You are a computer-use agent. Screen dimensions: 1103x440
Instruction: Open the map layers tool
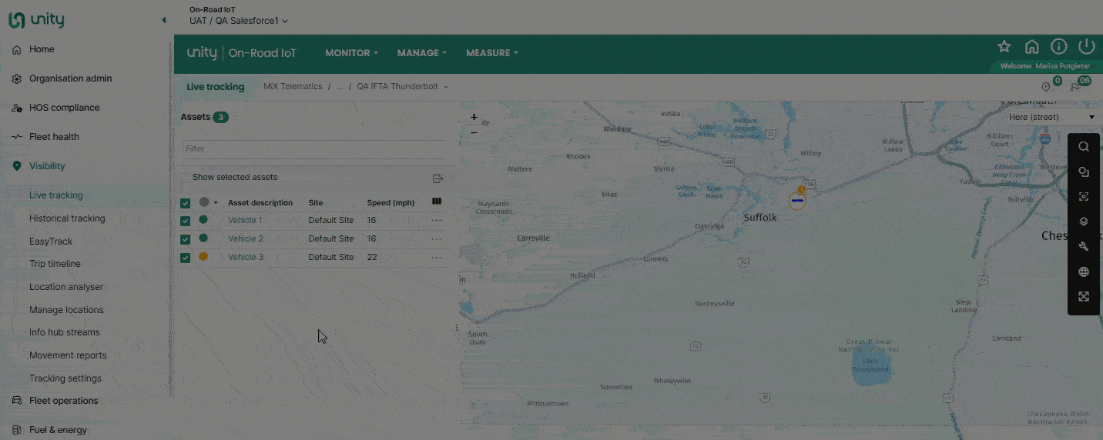pos(1084,222)
